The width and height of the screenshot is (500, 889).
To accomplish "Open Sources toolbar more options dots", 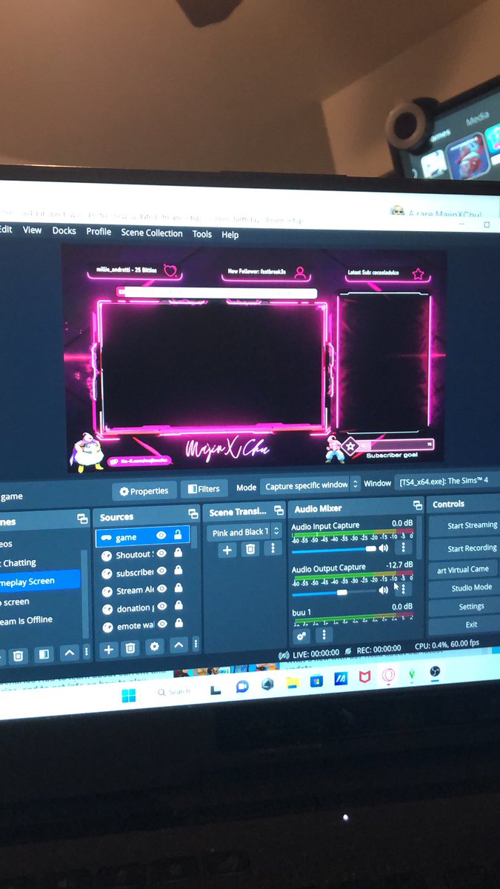I will (x=196, y=645).
